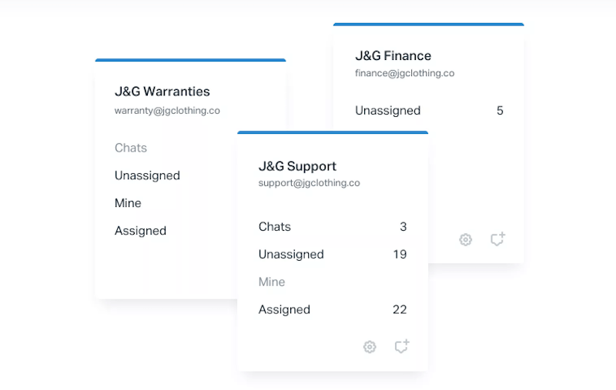616x390 pixels.
Task: Open settings gear on J&G Finance card
Action: coord(465,240)
